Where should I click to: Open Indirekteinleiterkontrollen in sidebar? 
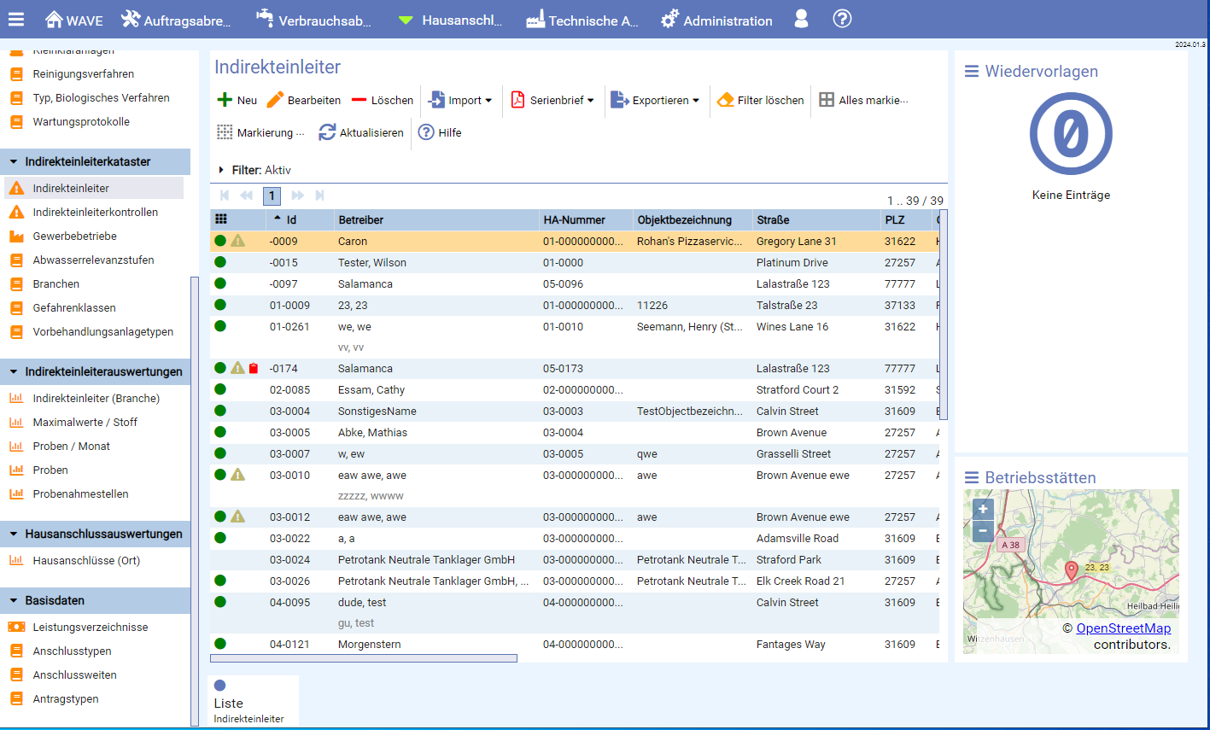click(x=95, y=212)
